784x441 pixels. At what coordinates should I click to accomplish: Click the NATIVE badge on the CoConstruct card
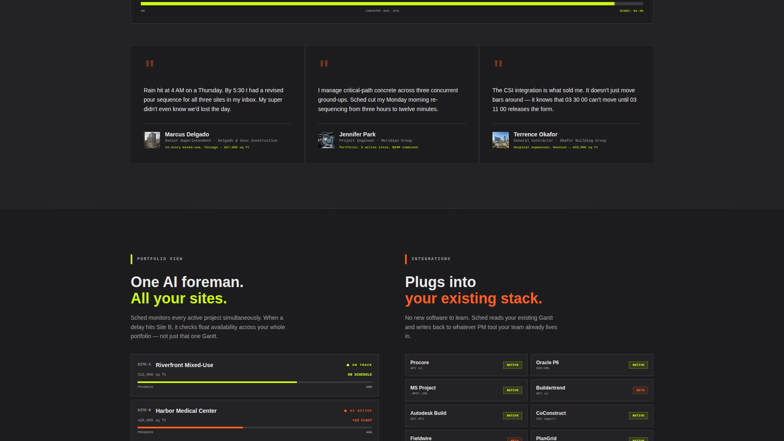tap(638, 416)
